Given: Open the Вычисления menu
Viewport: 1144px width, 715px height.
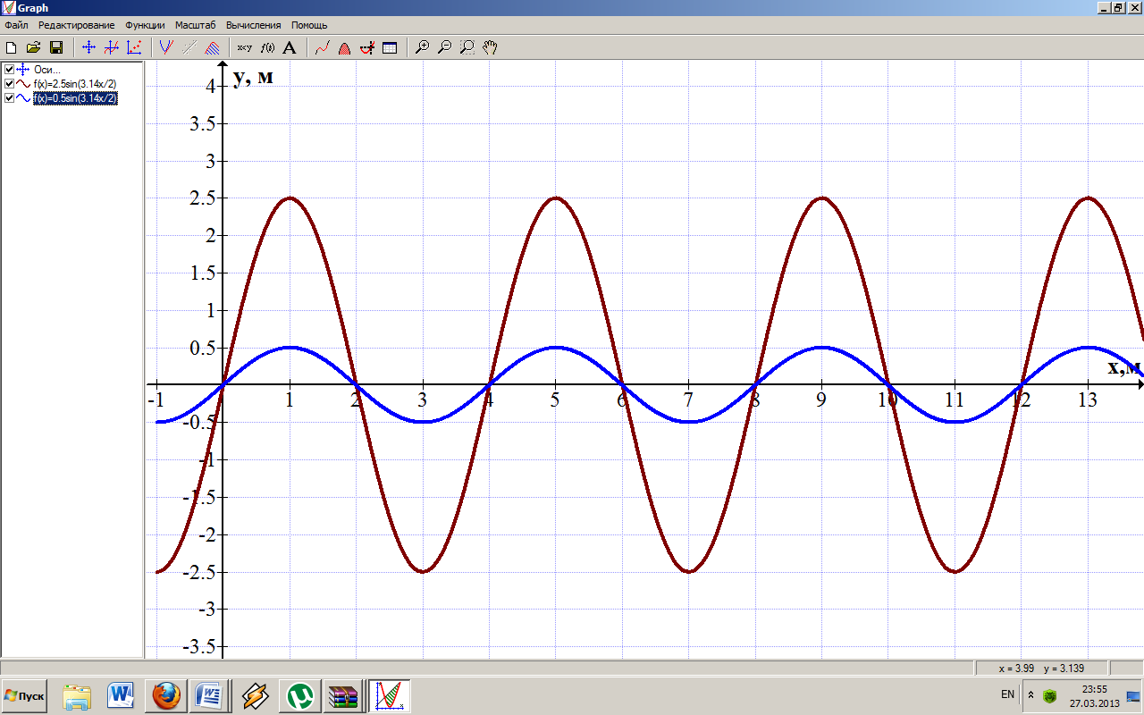Looking at the screenshot, I should 253,25.
